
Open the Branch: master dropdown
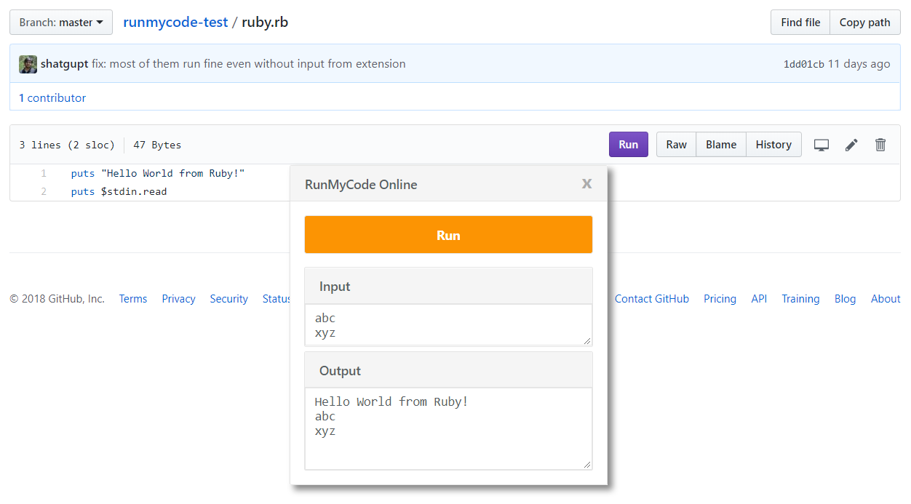tap(61, 23)
